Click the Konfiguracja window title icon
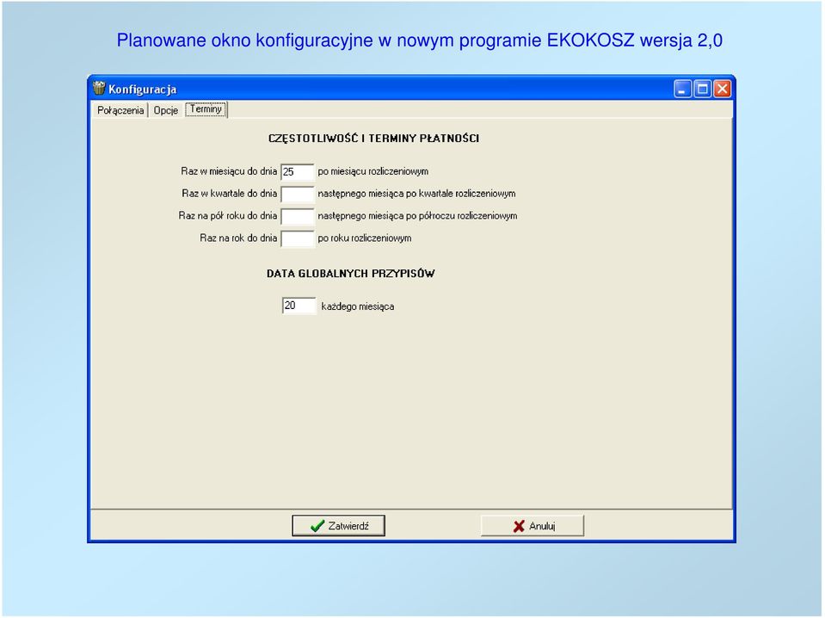 [99, 88]
